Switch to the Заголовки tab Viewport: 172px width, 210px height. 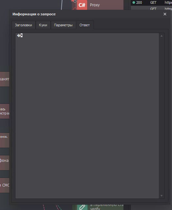(24, 25)
